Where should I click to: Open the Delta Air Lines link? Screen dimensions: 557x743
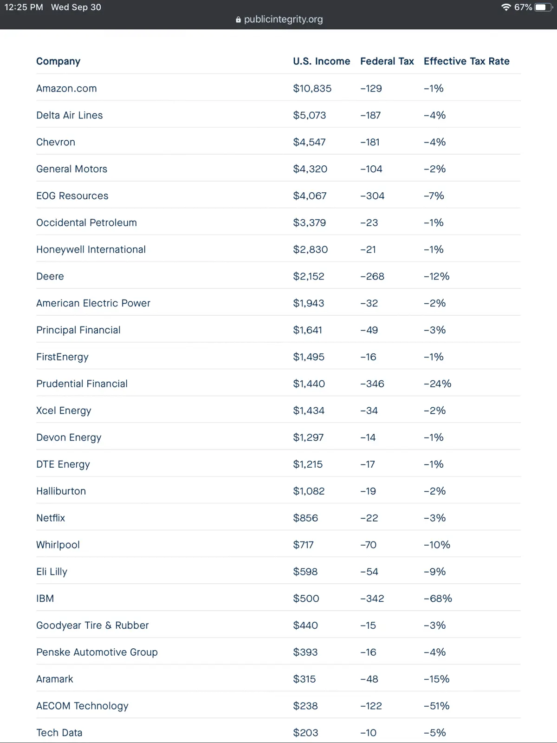pyautogui.click(x=70, y=115)
